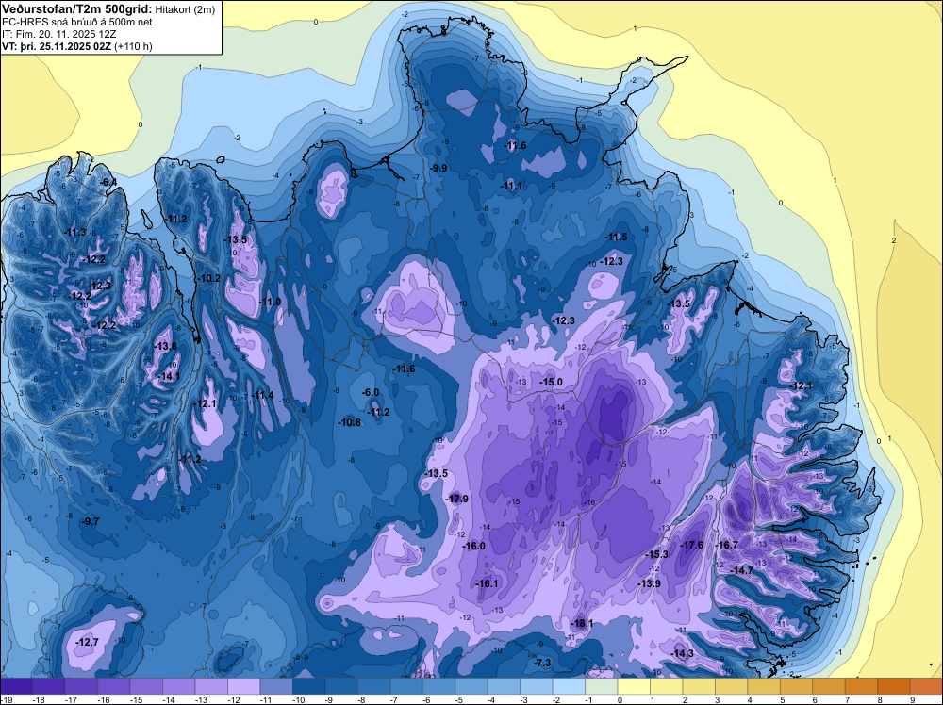Click the "EC-HRES spá brúuð á 500m net" line
The width and height of the screenshot is (943, 705).
[x=77, y=22]
